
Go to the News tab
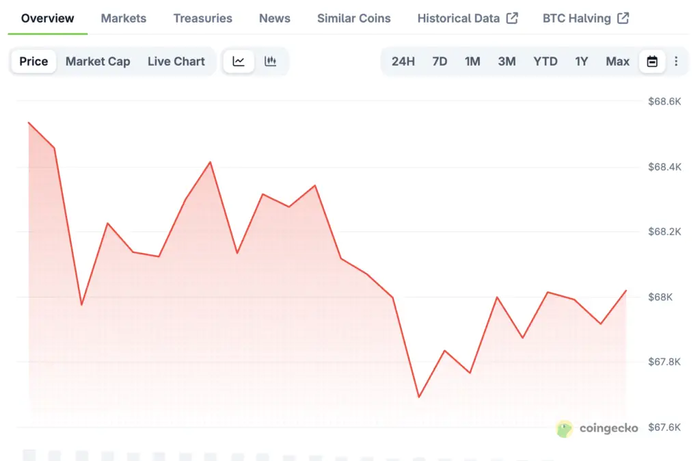275,18
